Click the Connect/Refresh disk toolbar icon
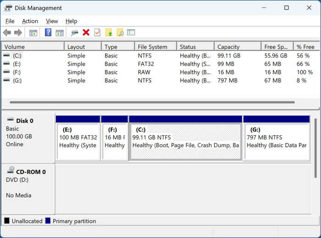Viewport: 321px width, 238px height. 74,32
